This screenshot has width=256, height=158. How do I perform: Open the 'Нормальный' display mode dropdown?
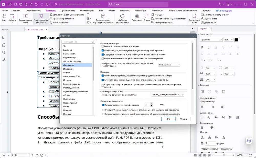click(169, 65)
